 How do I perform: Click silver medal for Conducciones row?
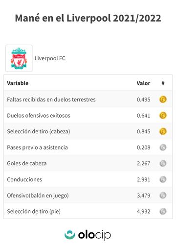coord(163,179)
